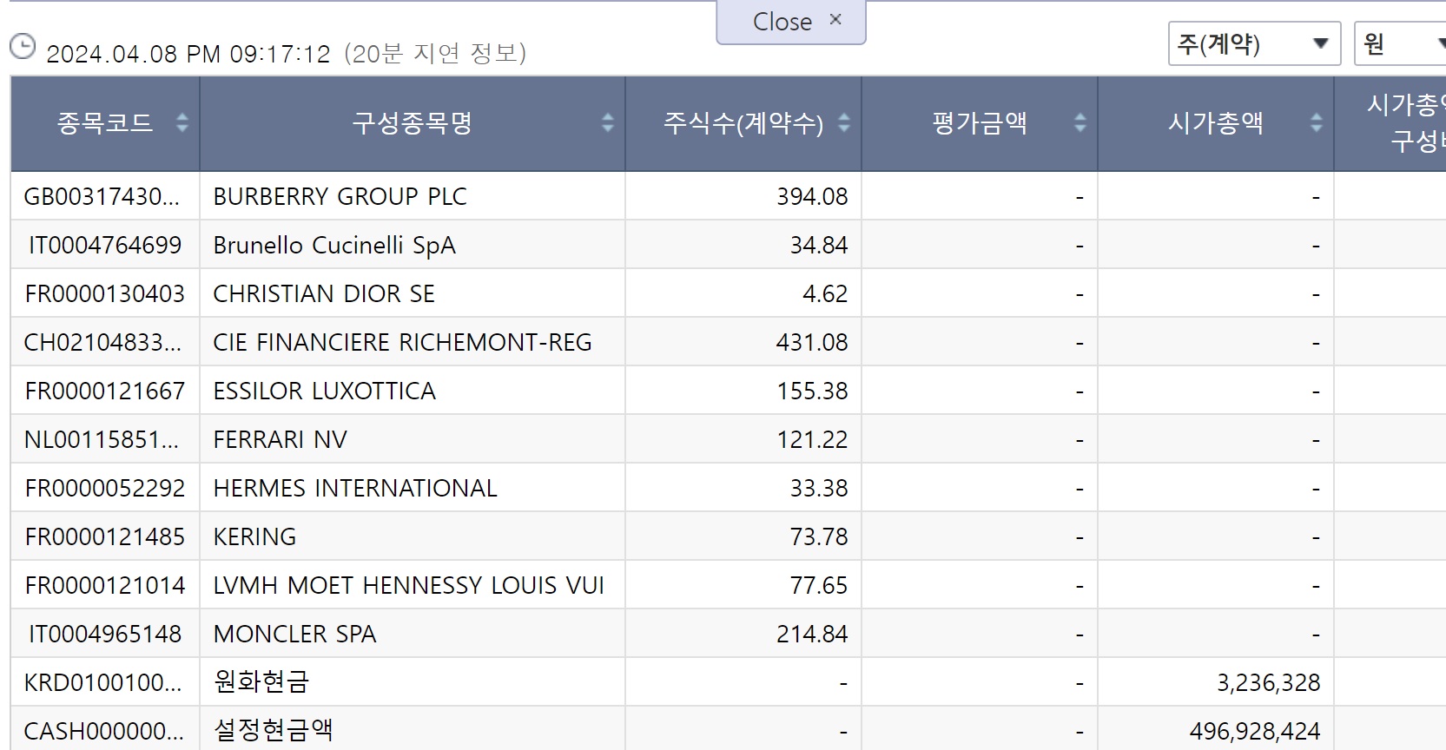The image size is (1446, 750).
Task: Click stock code FR0000130403
Action: (105, 293)
